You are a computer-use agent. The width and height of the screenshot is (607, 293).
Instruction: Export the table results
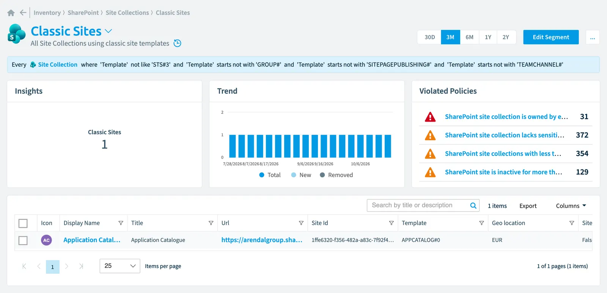[x=528, y=206]
